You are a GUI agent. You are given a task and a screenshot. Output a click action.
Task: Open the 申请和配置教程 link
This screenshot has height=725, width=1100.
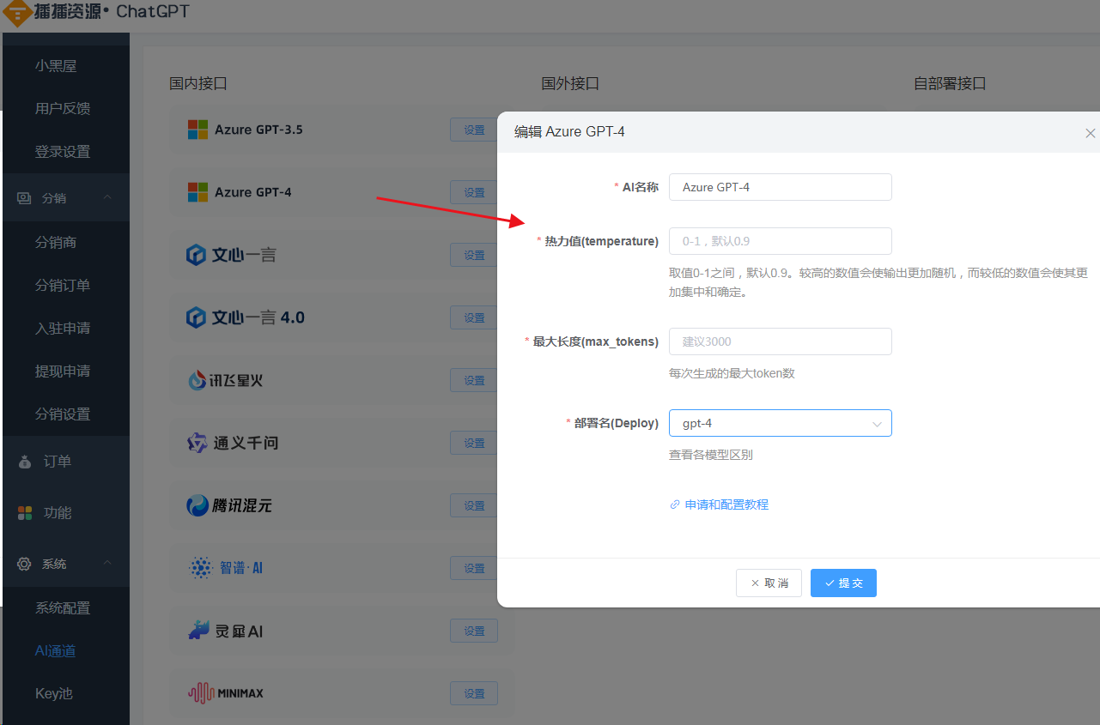click(726, 504)
